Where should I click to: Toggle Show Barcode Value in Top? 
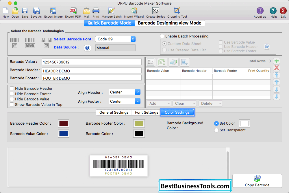click(x=12, y=104)
